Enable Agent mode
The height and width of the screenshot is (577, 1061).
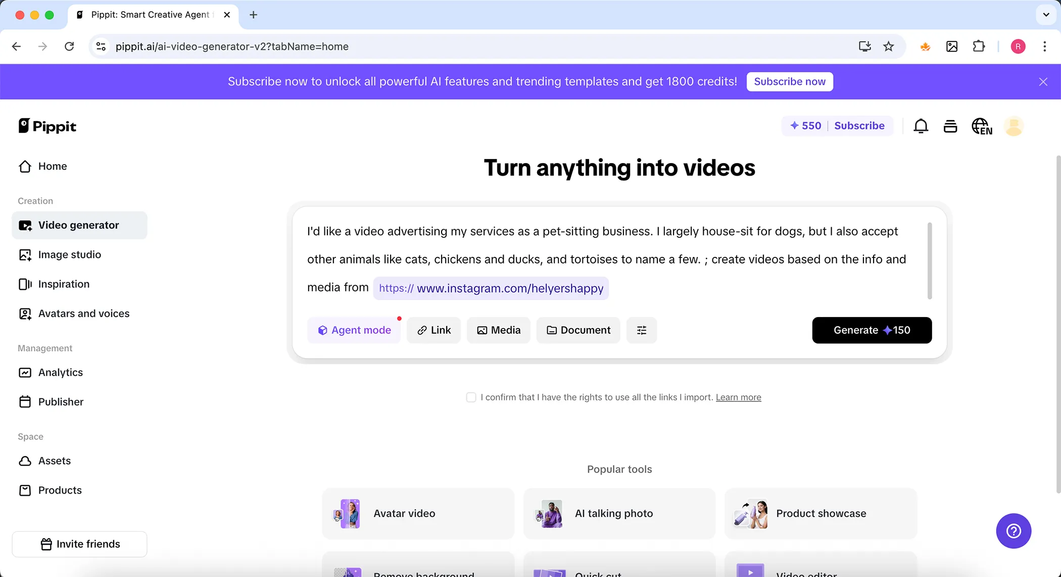pos(354,330)
